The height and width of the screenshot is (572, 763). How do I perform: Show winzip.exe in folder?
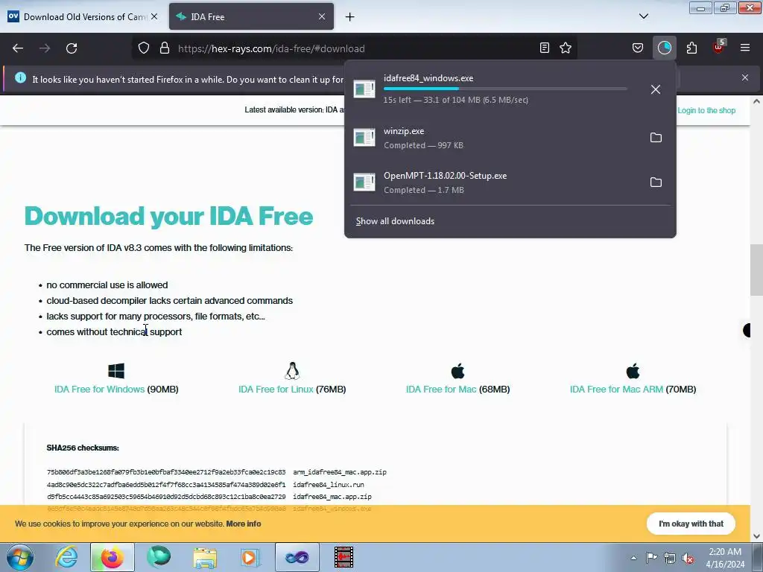656,138
